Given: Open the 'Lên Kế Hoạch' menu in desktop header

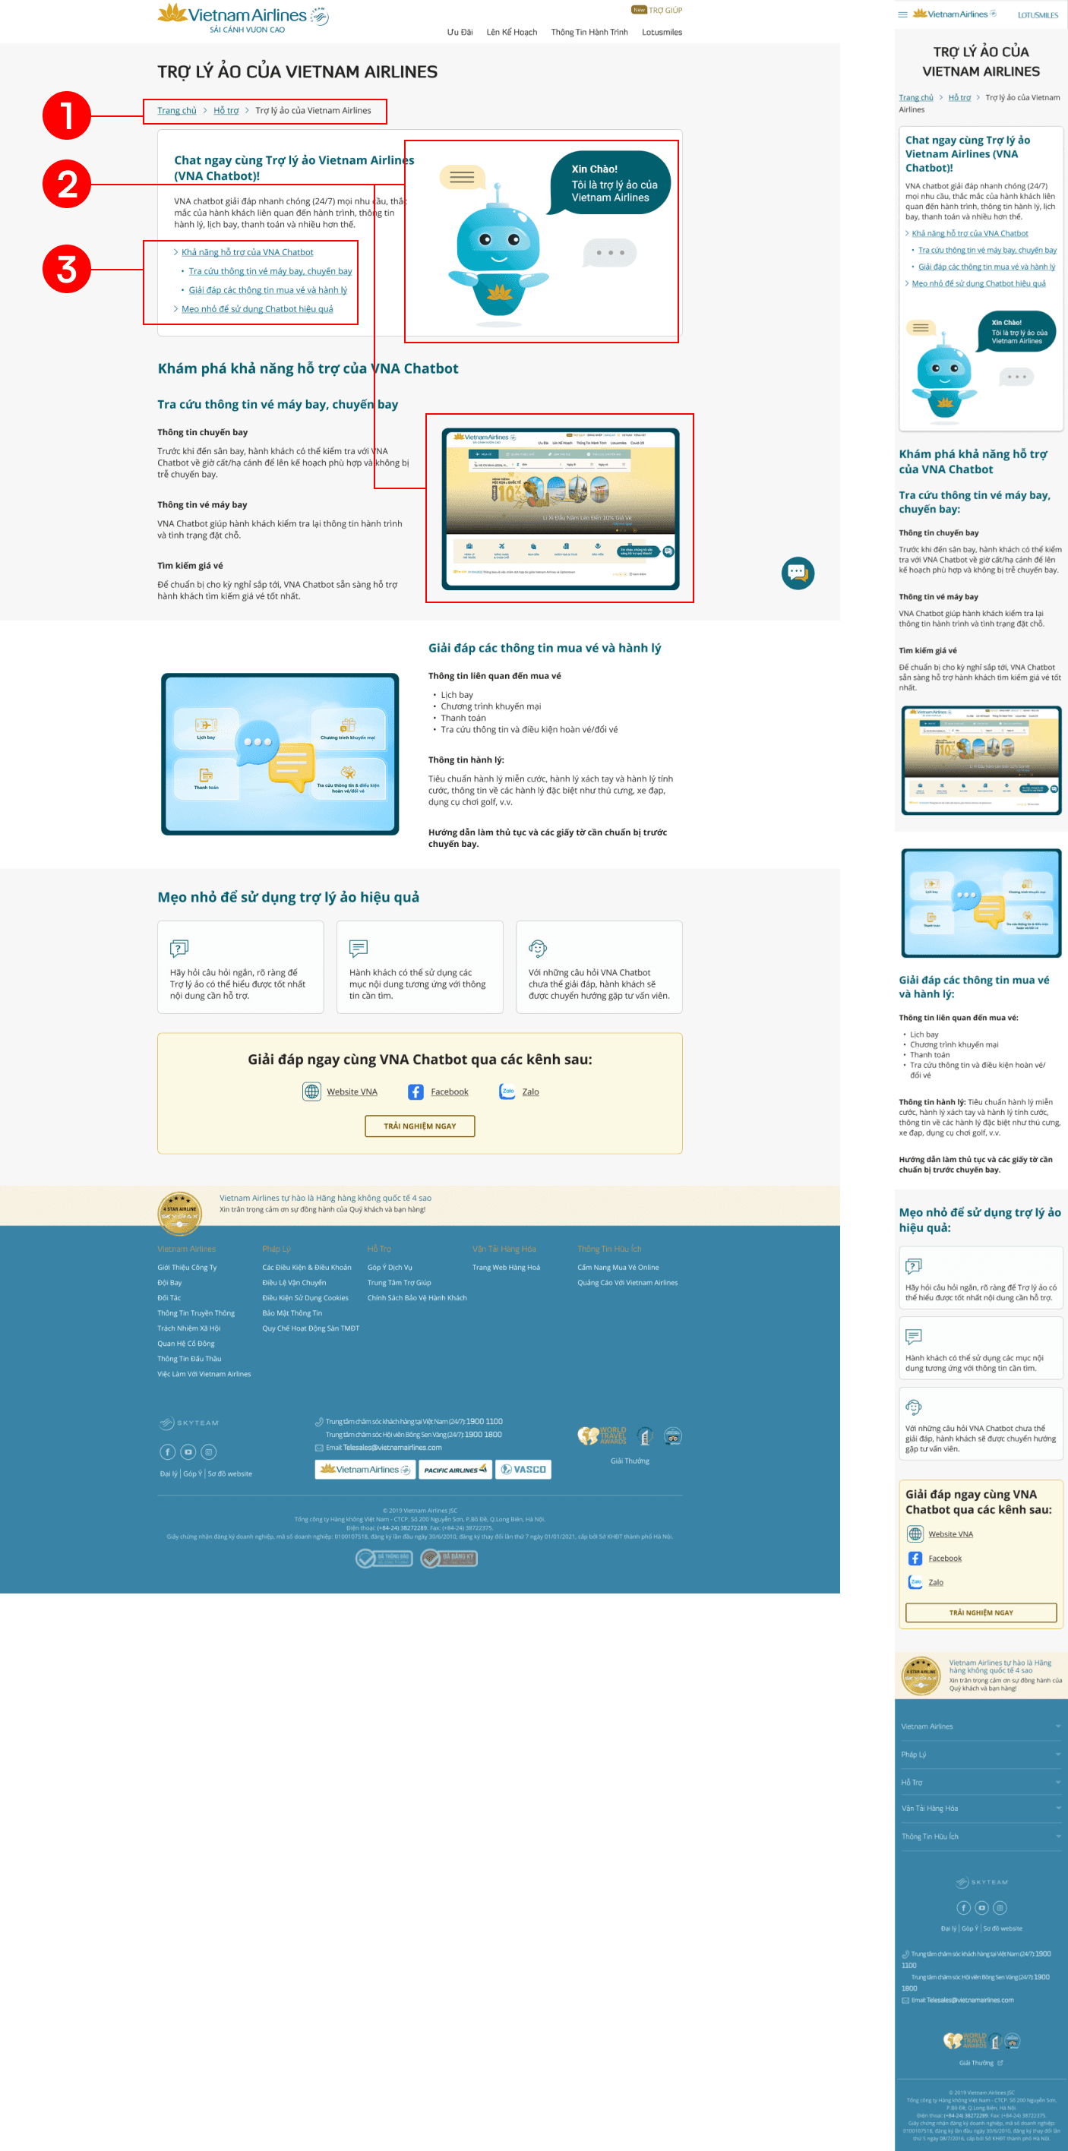Looking at the screenshot, I should (512, 33).
